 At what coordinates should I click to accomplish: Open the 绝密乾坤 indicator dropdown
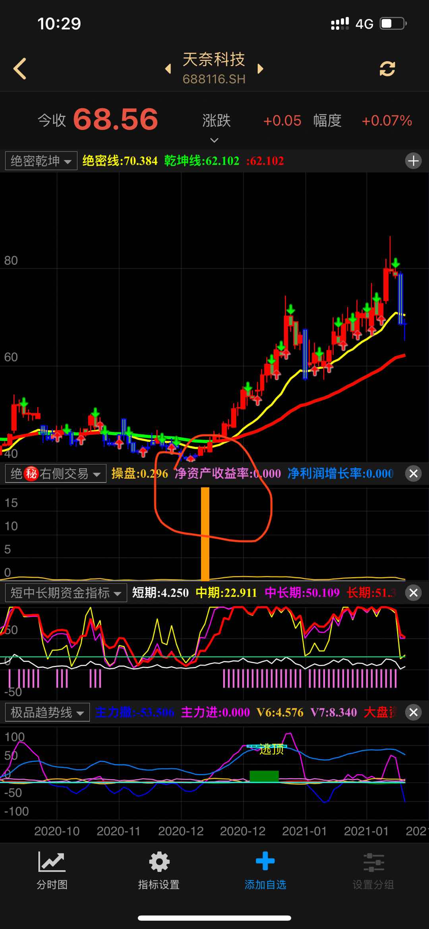click(41, 161)
